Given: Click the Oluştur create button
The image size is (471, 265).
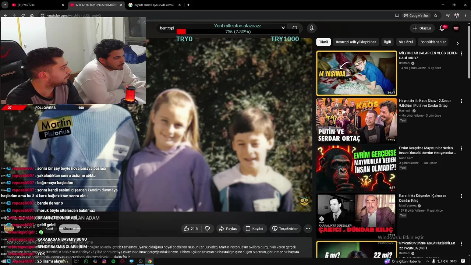Looking at the screenshot, I should [x=422, y=28].
